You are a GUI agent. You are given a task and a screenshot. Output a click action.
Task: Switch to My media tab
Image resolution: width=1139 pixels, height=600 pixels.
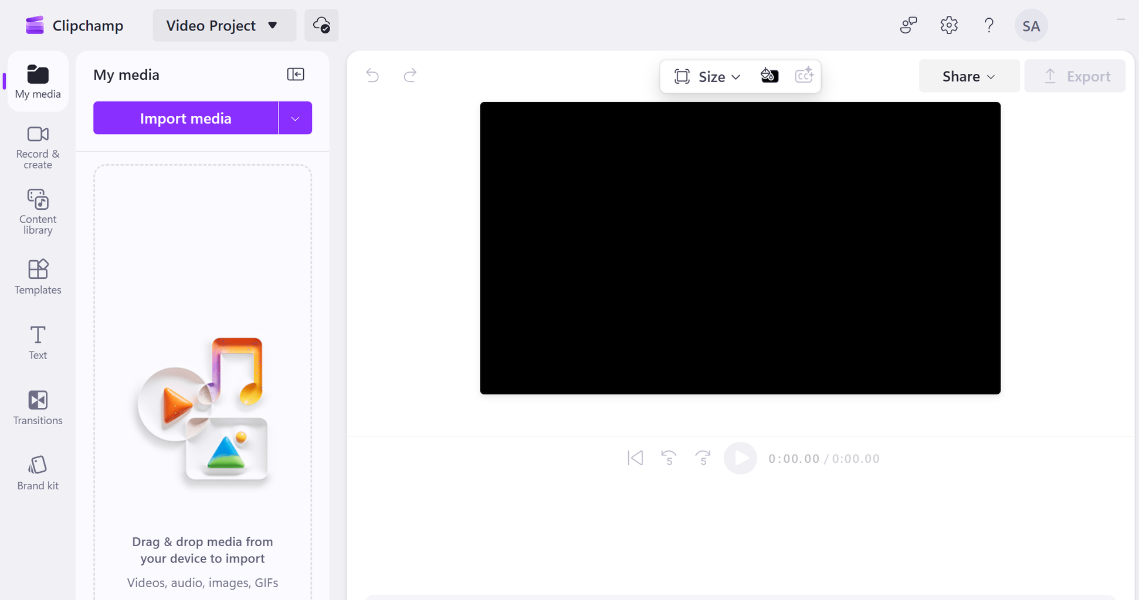(37, 81)
